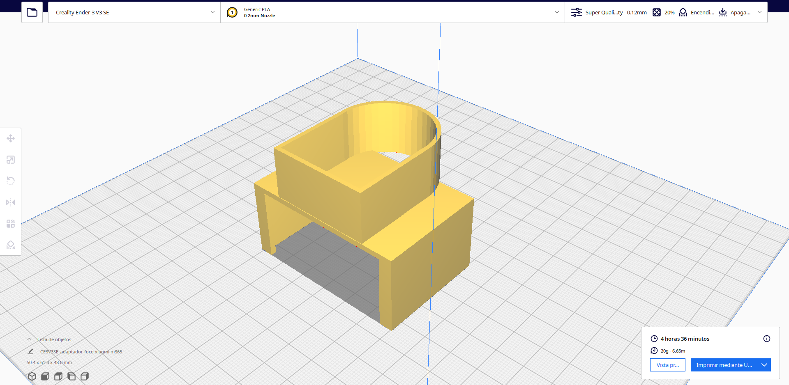Viewport: 789px width, 385px height.
Task: Select the Mirror tool in left toolbar
Action: [11, 202]
